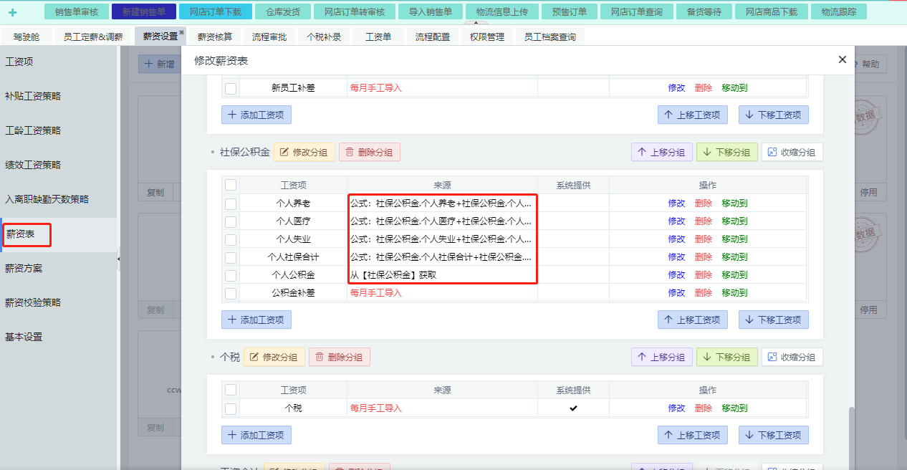Click 删除分组 for 个税 group
This screenshot has width=907, height=470.
pyautogui.click(x=340, y=357)
